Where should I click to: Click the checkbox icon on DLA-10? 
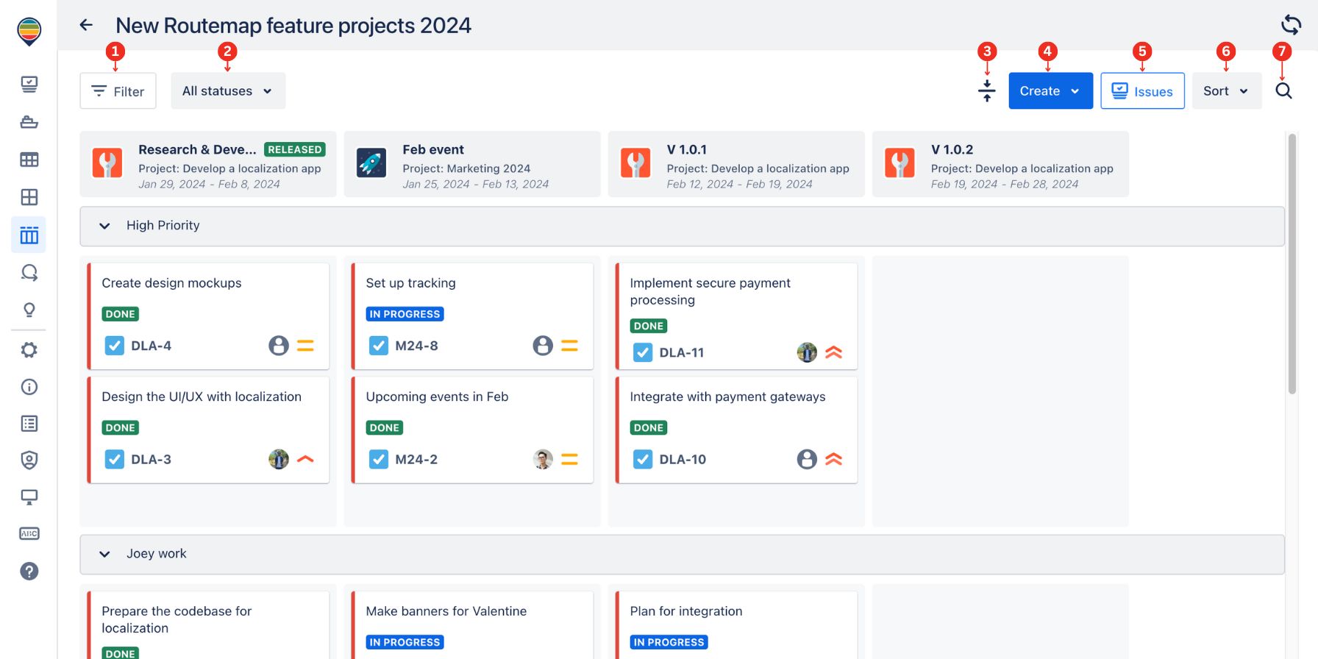[x=643, y=460]
